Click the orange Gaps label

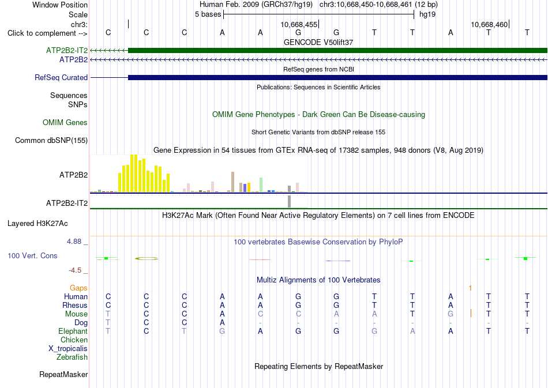click(78, 288)
